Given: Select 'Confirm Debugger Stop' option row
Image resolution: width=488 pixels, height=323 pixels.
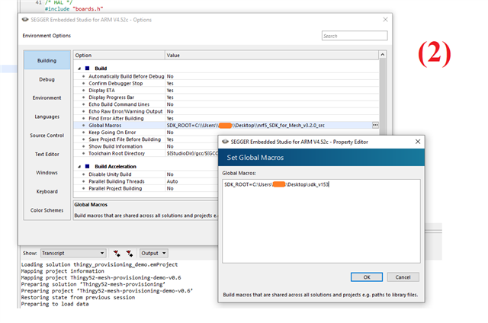Looking at the screenshot, I should tap(226, 83).
